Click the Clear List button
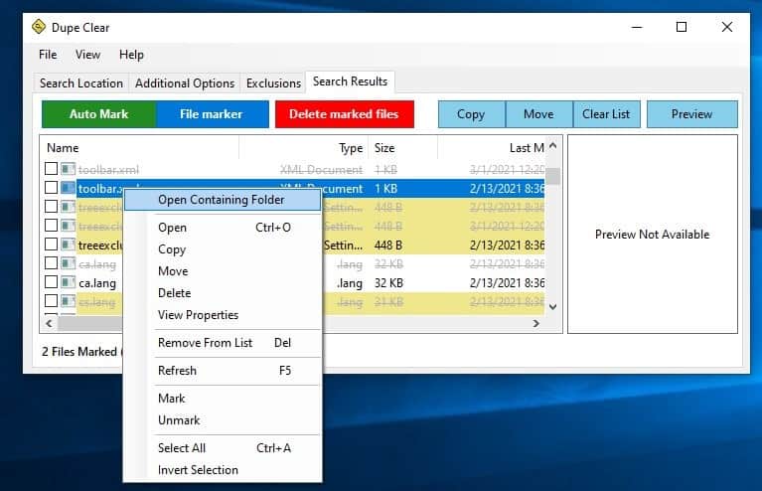Viewport: 762px width, 491px height. (606, 114)
